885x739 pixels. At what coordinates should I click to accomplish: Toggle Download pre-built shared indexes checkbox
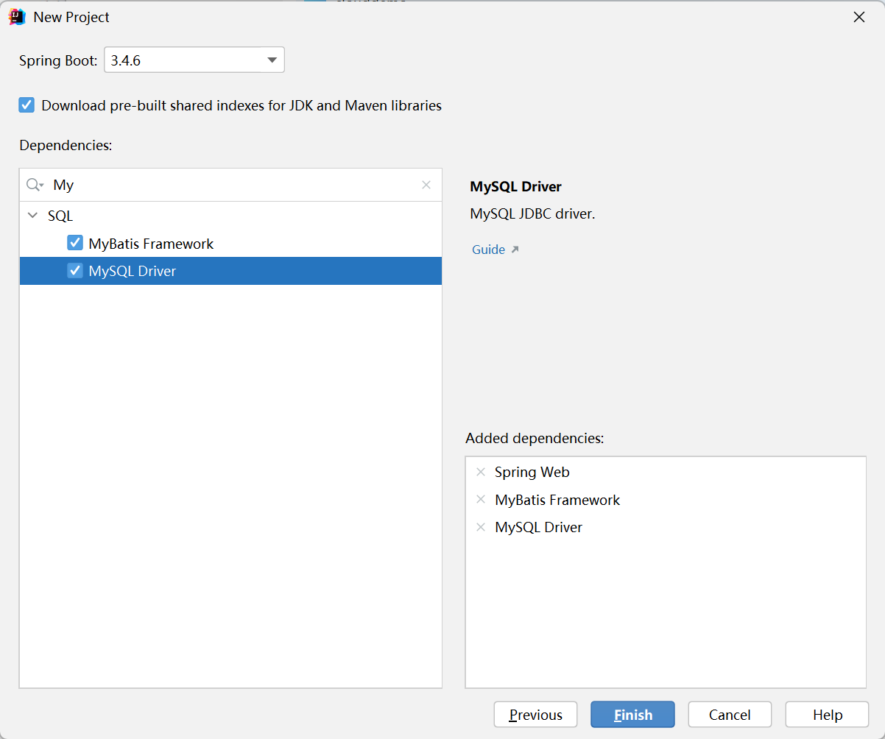(27, 105)
